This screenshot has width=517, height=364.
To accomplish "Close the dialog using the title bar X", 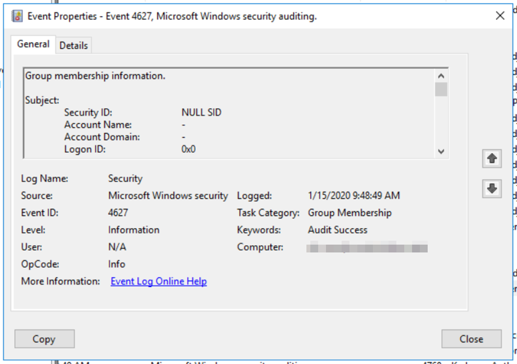I will pos(499,16).
